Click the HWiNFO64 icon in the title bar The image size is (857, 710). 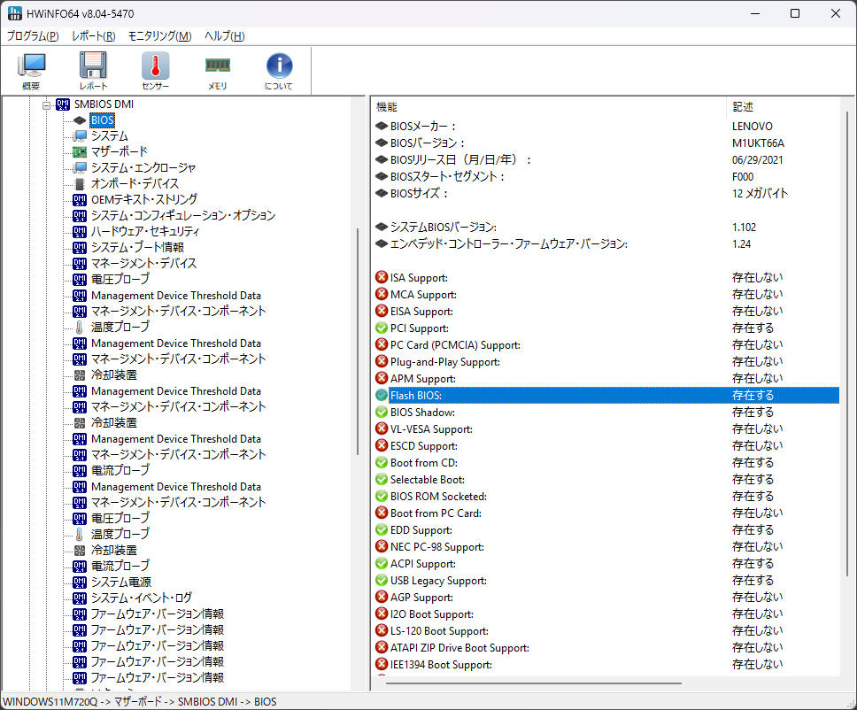coord(15,12)
